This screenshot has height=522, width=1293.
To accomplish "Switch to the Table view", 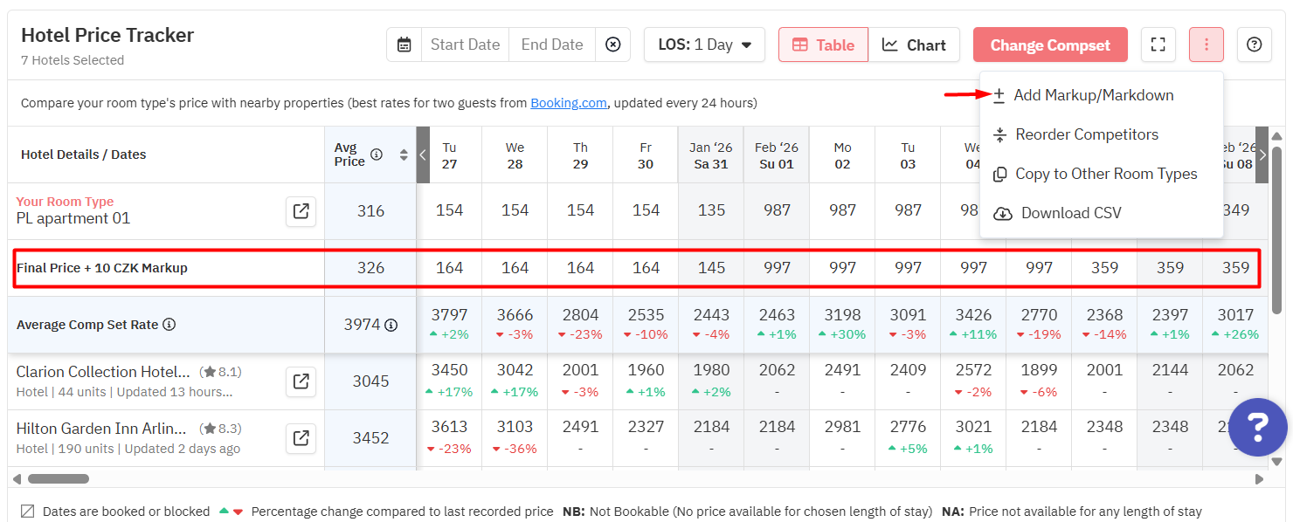I will click(x=823, y=45).
